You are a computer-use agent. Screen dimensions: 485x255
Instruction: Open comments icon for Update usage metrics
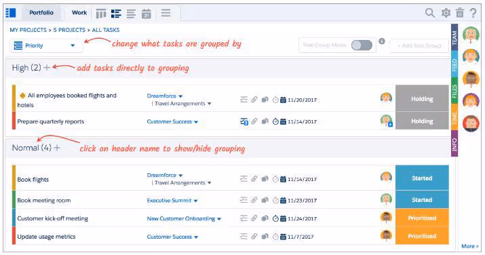click(265, 237)
